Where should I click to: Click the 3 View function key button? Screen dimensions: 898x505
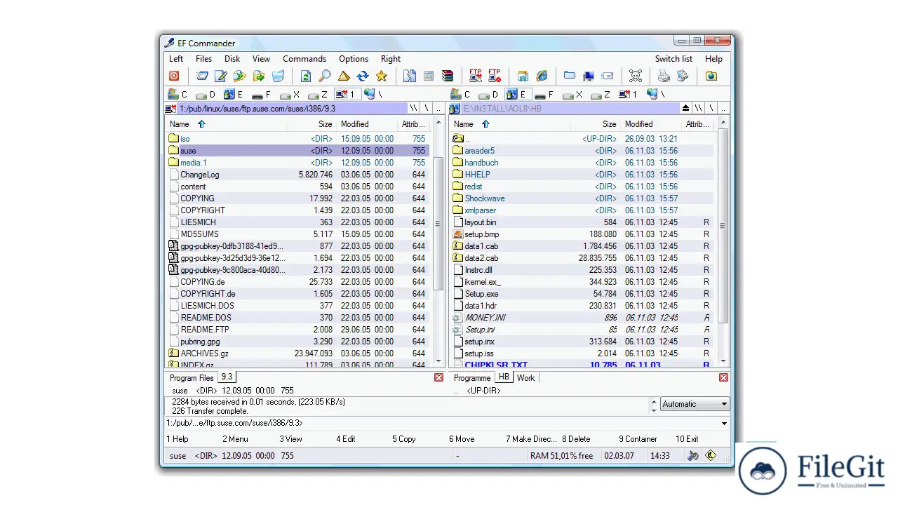pyautogui.click(x=291, y=439)
